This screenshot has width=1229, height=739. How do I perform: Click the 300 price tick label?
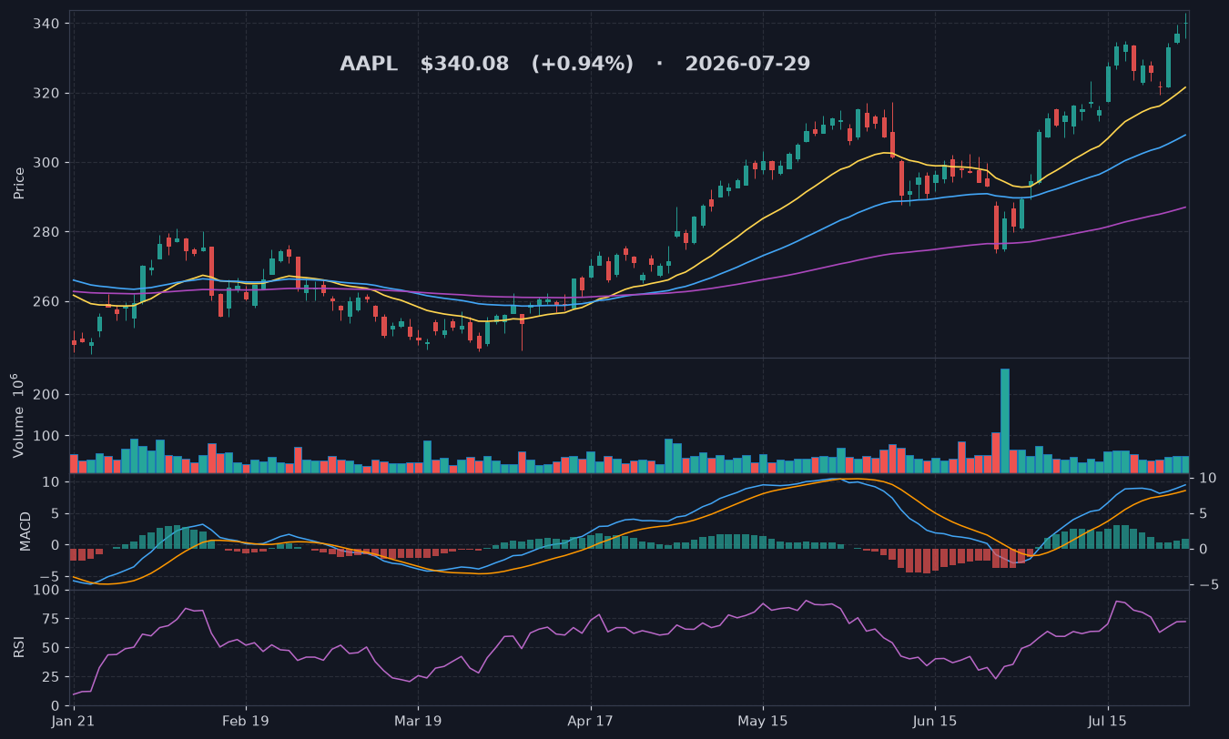(47, 162)
